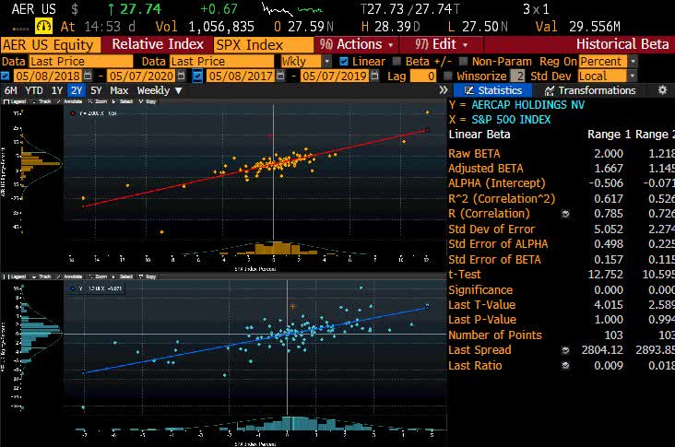This screenshot has height=447, width=675.
Task: Open the calendar for end date 05/07/2020
Action: 181,76
